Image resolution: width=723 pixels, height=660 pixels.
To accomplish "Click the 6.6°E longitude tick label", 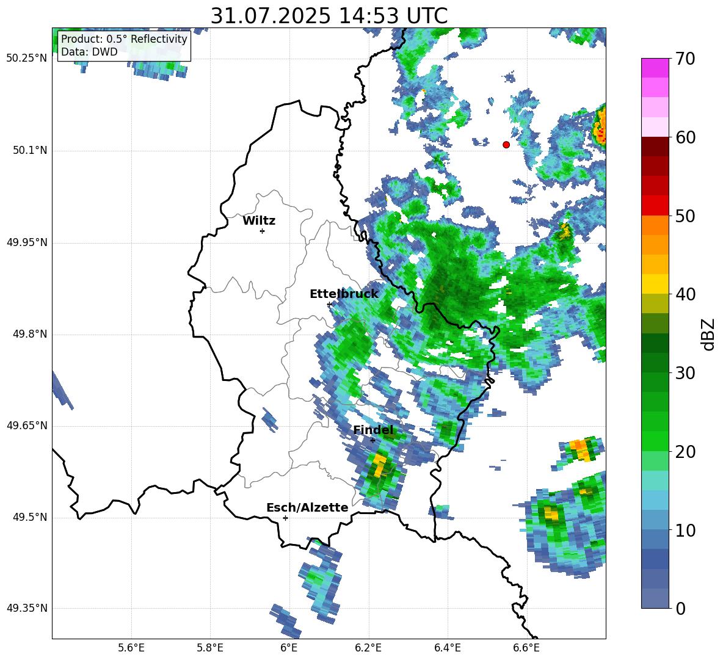I will pyautogui.click(x=526, y=648).
